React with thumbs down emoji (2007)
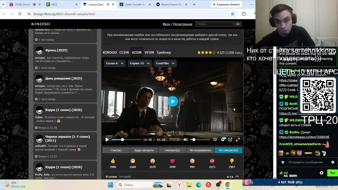 [232, 161]
